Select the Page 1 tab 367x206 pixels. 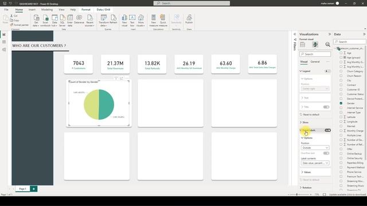(23, 189)
